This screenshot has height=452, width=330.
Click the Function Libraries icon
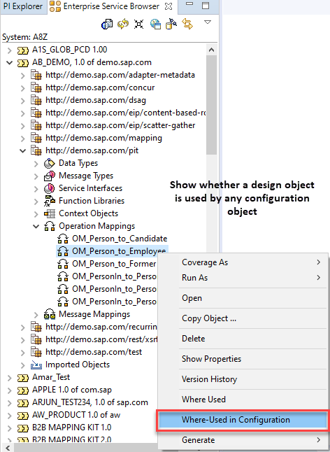pos(49,201)
